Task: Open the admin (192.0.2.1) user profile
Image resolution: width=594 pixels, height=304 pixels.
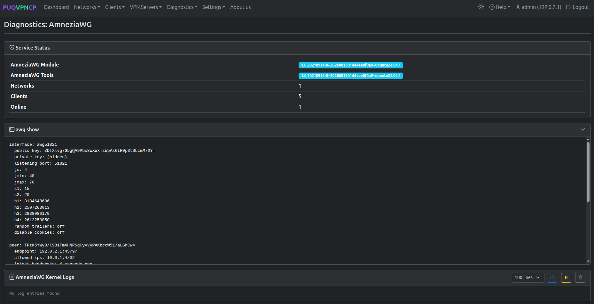Action: click(x=538, y=7)
